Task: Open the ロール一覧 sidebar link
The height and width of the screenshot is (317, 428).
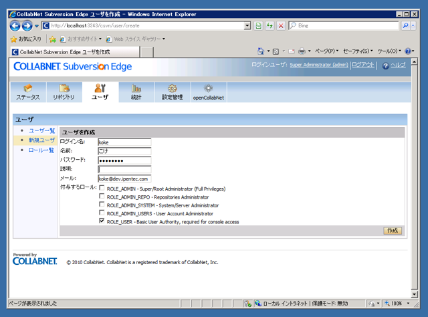Action: 41,150
